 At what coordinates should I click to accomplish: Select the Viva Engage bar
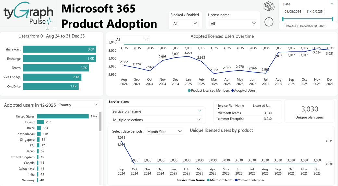(x=52, y=77)
